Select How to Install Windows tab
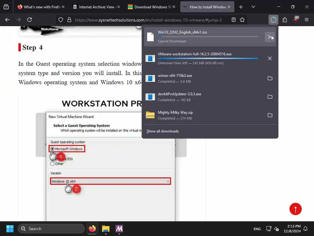Viewport: 314px width, 236px height. point(207,7)
